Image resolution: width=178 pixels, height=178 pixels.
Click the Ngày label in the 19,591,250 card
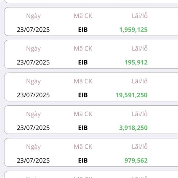tap(33, 82)
